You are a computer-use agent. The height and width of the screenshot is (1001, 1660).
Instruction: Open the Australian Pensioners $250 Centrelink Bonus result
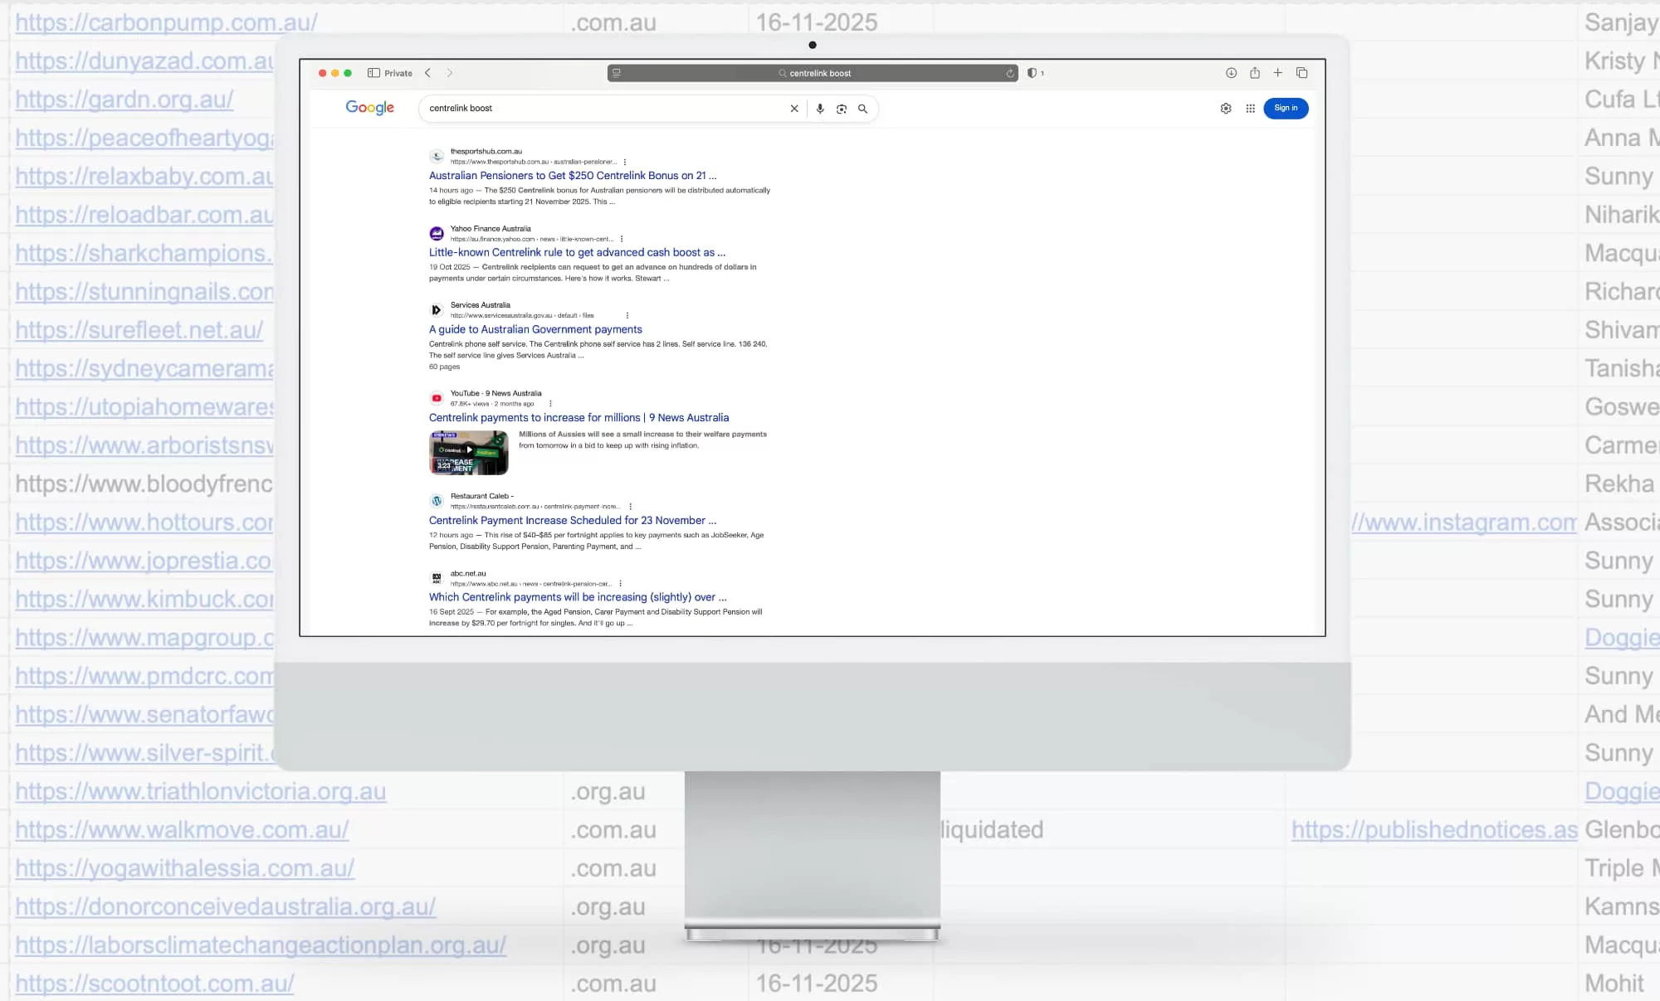pos(572,176)
